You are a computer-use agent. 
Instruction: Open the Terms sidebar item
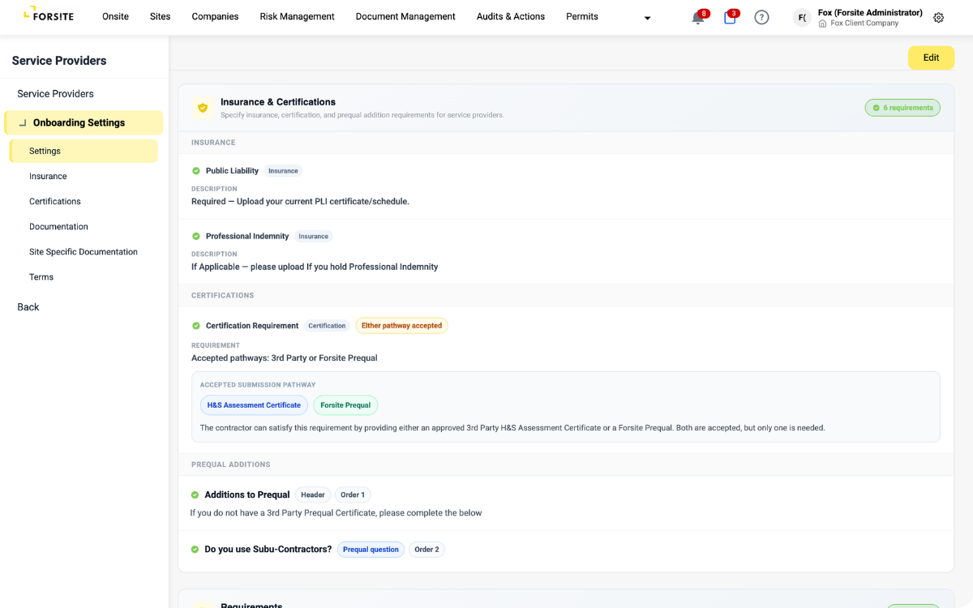(x=41, y=277)
